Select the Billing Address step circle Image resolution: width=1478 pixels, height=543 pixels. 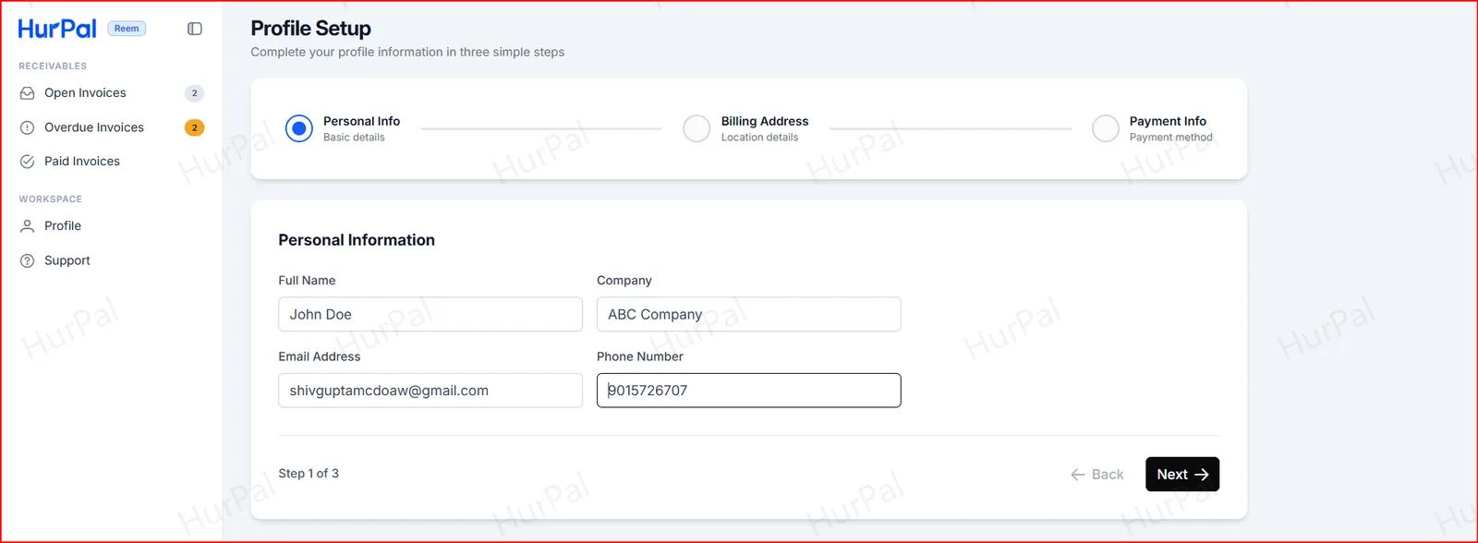(697, 128)
